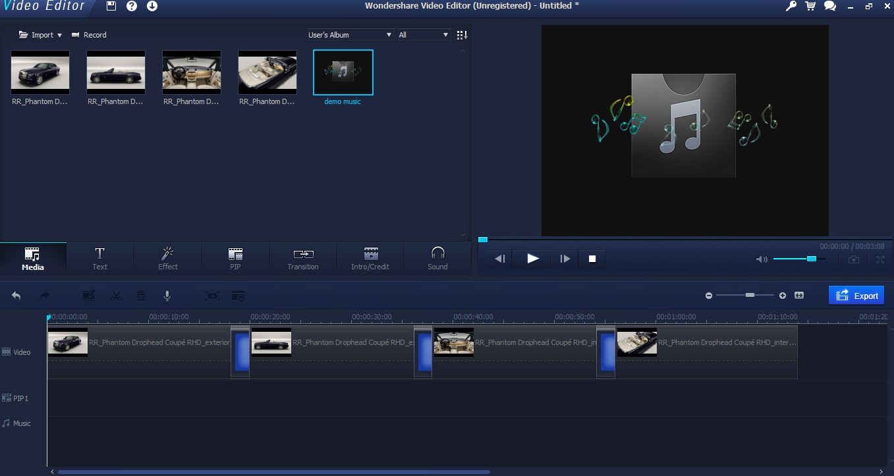This screenshot has height=476, width=894.
Task: Select the first exterior clip on Video track
Action: coord(139,352)
